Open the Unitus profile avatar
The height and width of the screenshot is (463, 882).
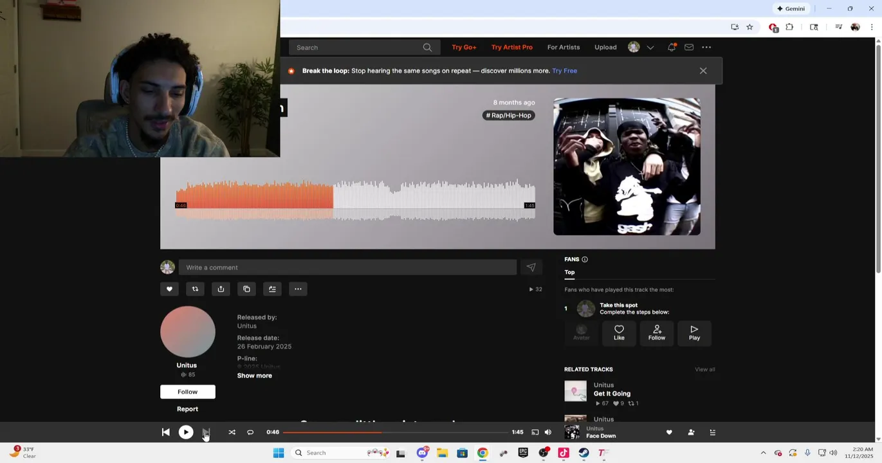pyautogui.click(x=188, y=332)
